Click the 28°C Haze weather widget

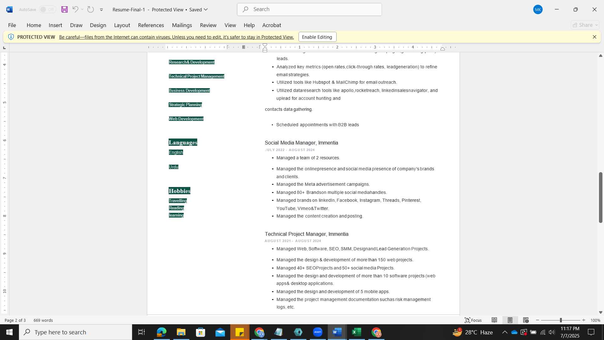[x=473, y=332]
